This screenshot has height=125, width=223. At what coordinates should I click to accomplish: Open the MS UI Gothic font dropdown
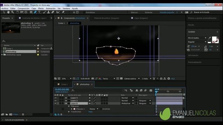pyautogui.click(x=197, y=38)
